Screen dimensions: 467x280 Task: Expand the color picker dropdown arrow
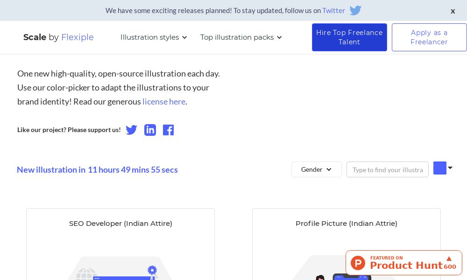(x=450, y=168)
